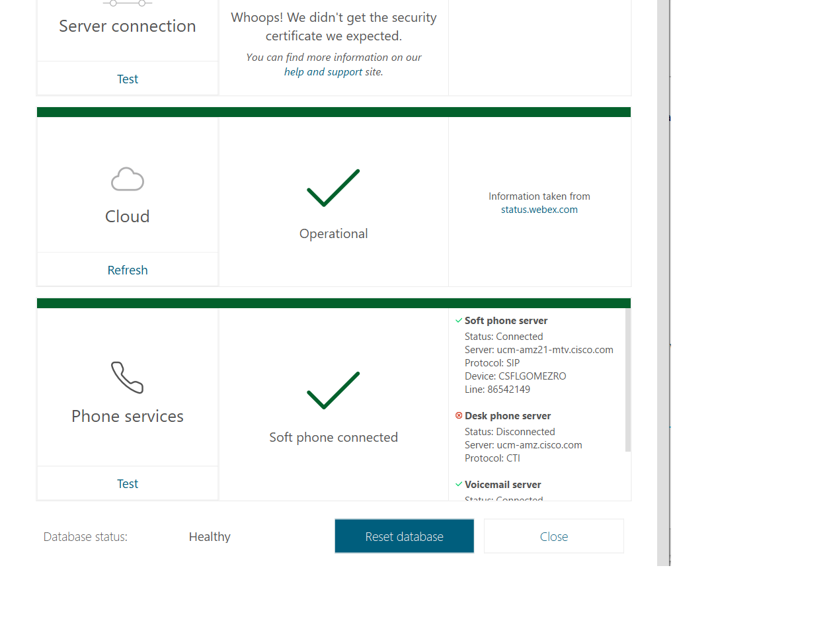Refresh the Cloud status
This screenshot has width=831, height=617.
tap(127, 269)
